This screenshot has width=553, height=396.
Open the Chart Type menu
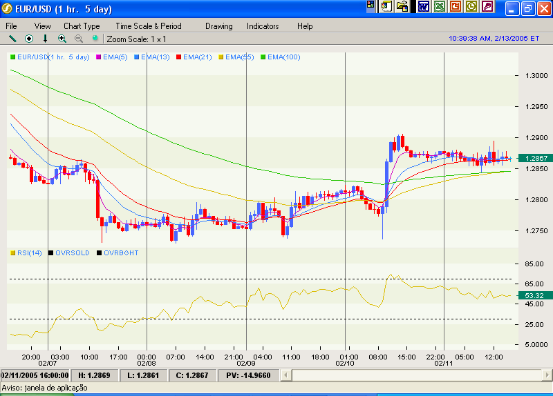[x=82, y=26]
